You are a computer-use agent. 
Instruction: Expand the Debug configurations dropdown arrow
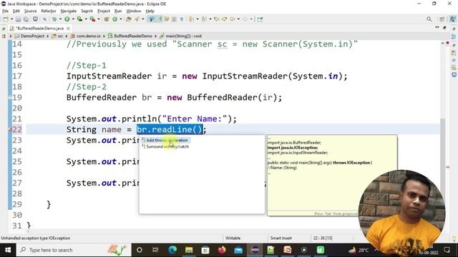point(60,19)
